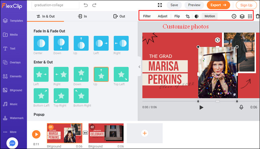
Task: Select the graduate confetti photo on canvas
Action: tap(218, 72)
